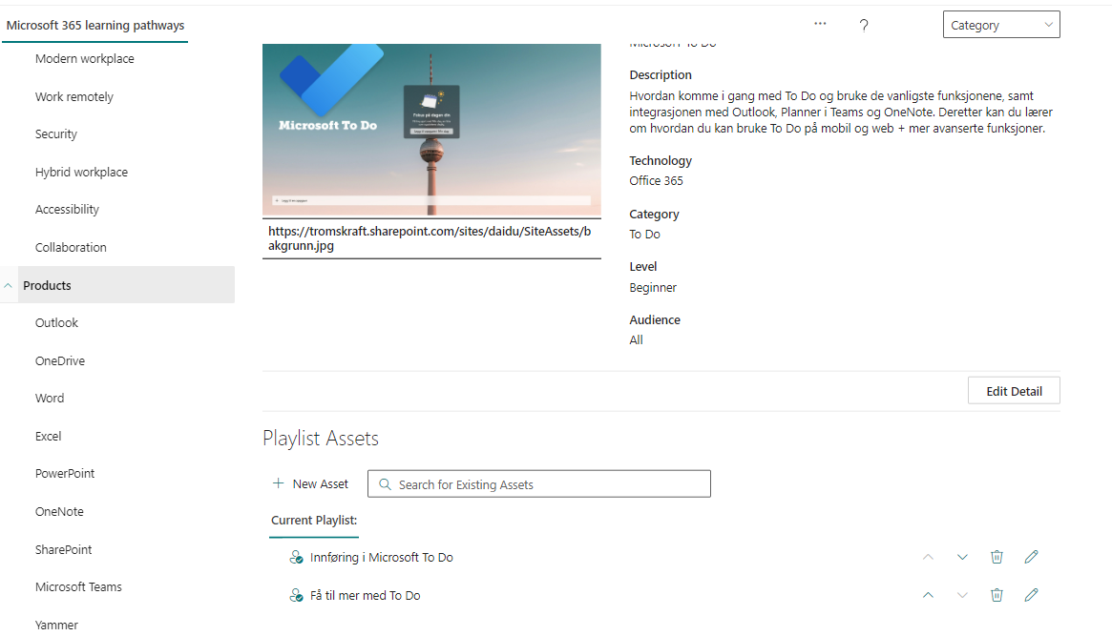Image resolution: width=1112 pixels, height=636 pixels.
Task: Delete "Innføring i Microsoft To Do" using its trash icon
Action: pyautogui.click(x=997, y=557)
